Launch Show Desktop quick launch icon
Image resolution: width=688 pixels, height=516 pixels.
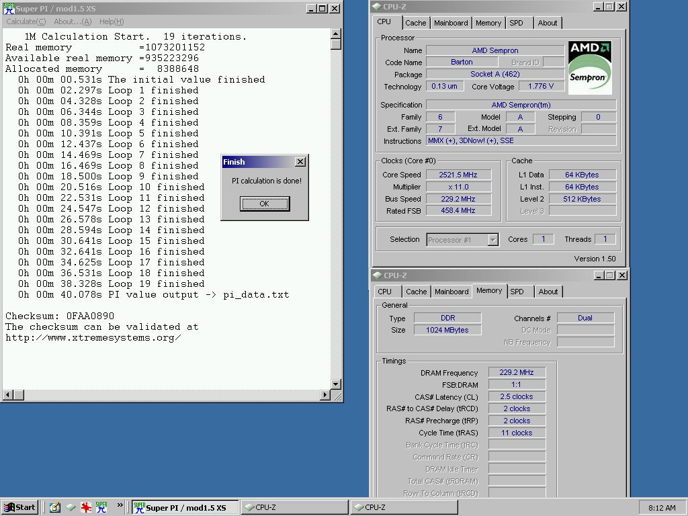pos(55,507)
